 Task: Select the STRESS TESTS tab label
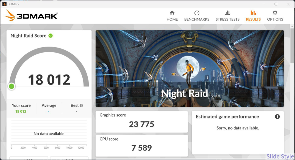tap(227, 20)
